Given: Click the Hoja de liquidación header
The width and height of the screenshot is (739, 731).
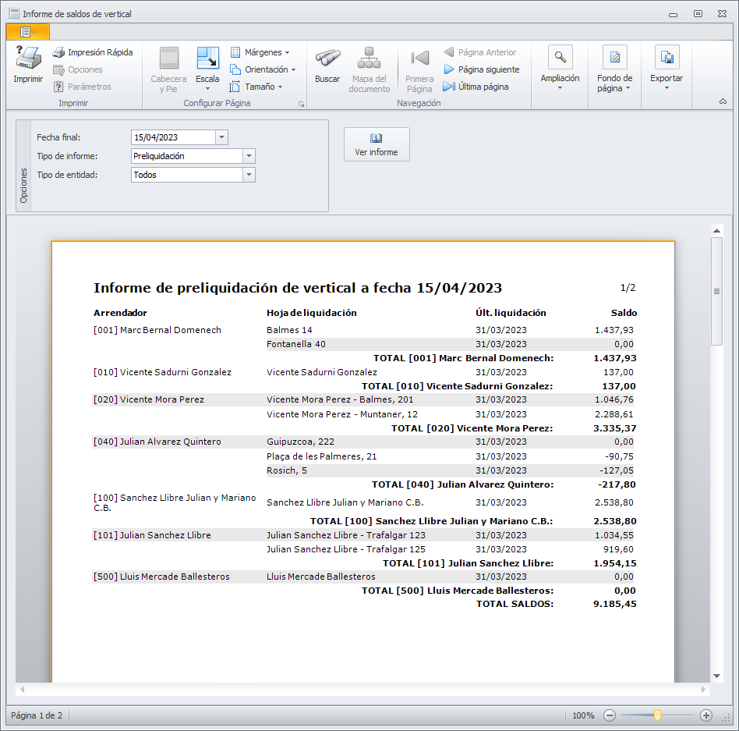Looking at the screenshot, I should pyautogui.click(x=312, y=313).
